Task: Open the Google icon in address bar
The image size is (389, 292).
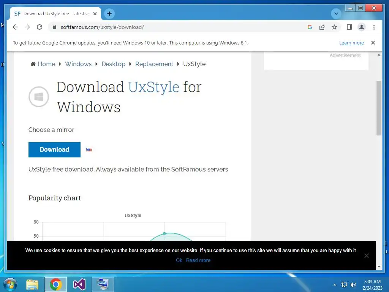Action: (x=310, y=27)
